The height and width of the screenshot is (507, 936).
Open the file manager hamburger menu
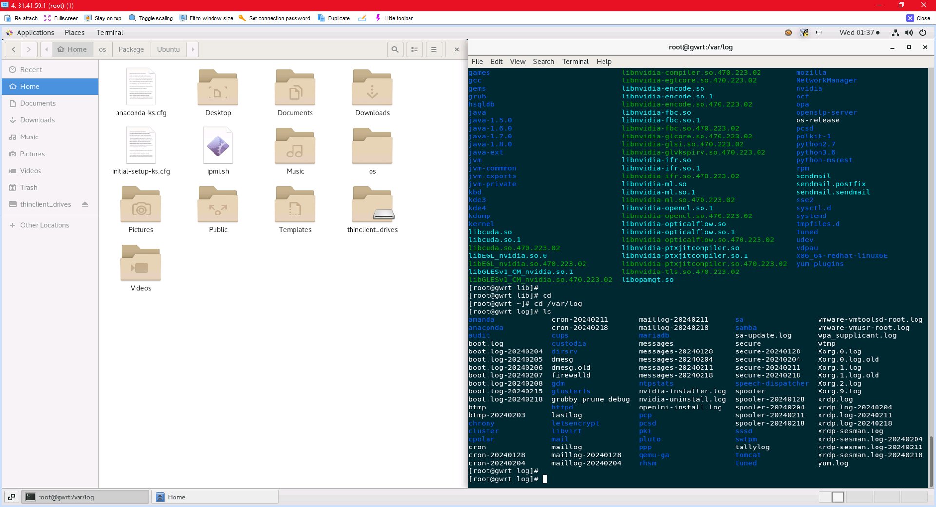click(x=434, y=49)
